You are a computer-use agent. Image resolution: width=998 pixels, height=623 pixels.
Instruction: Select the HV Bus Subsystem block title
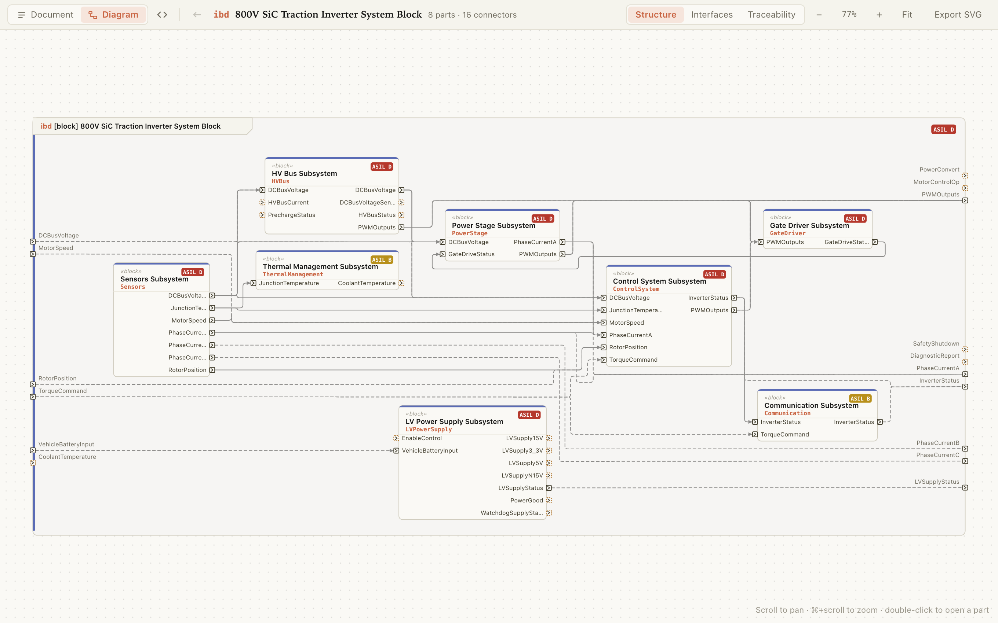pos(304,173)
